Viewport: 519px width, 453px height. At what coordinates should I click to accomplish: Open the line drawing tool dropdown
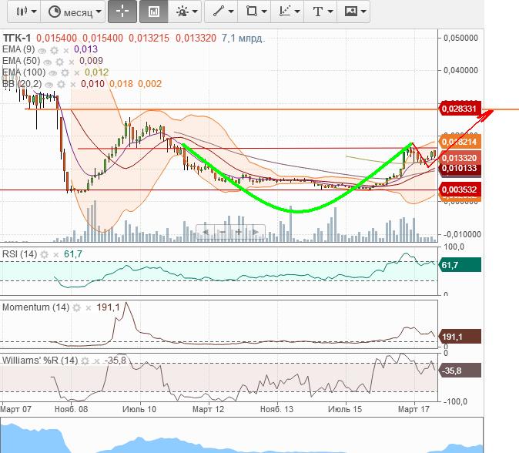coord(222,12)
